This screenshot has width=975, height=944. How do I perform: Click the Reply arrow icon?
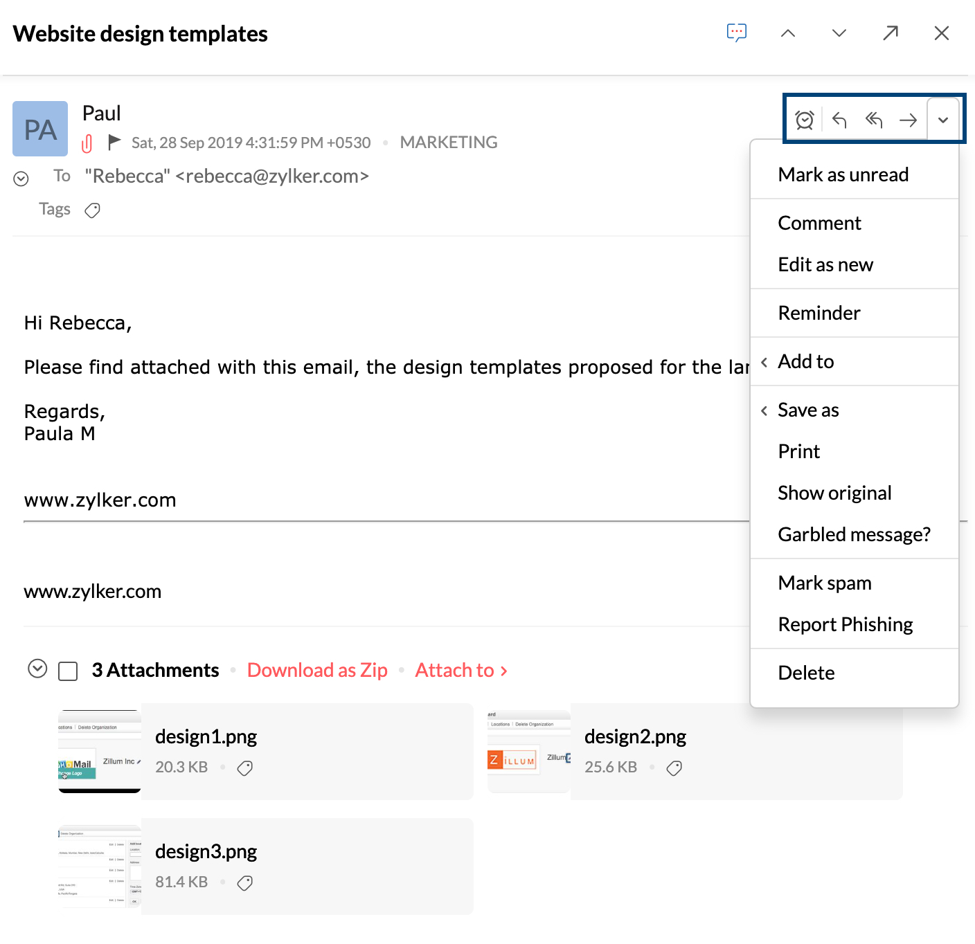[x=839, y=120]
